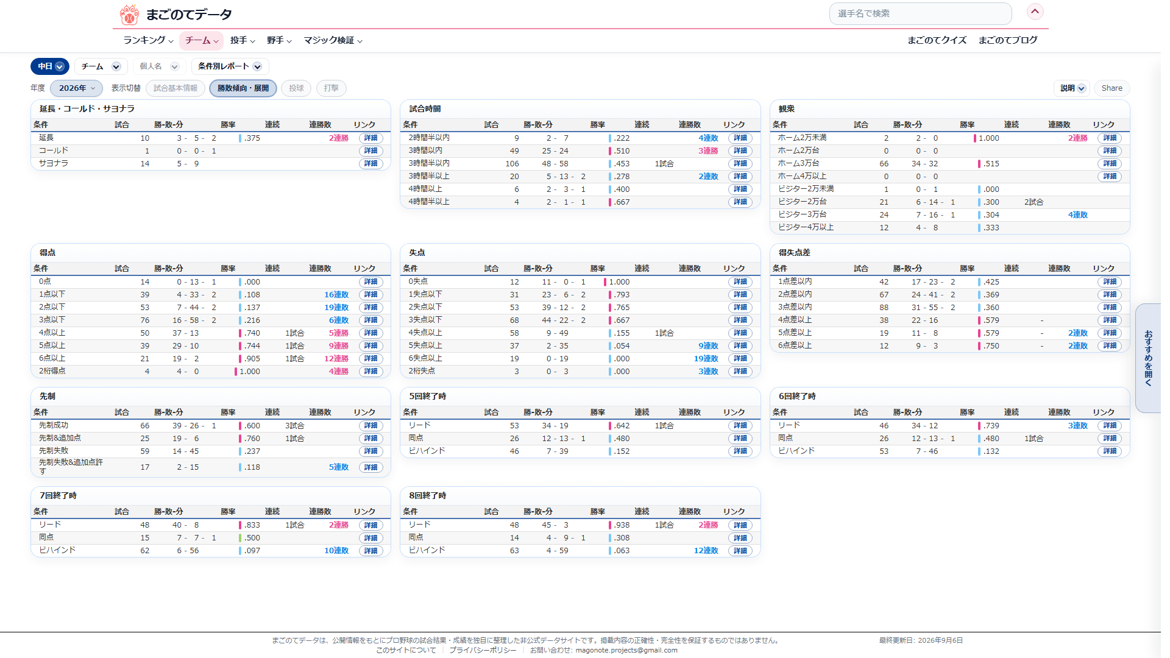Open the まごのてブログ link
Viewport: 1170px width, 658px height.
click(x=1008, y=40)
